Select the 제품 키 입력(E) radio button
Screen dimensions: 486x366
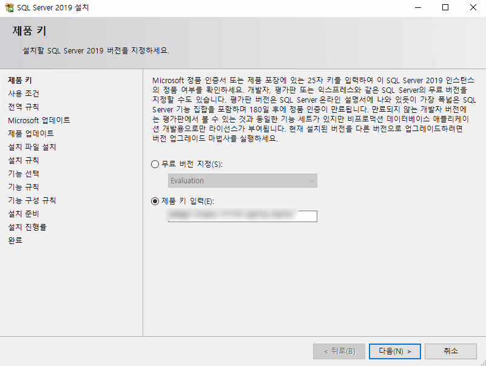click(155, 202)
